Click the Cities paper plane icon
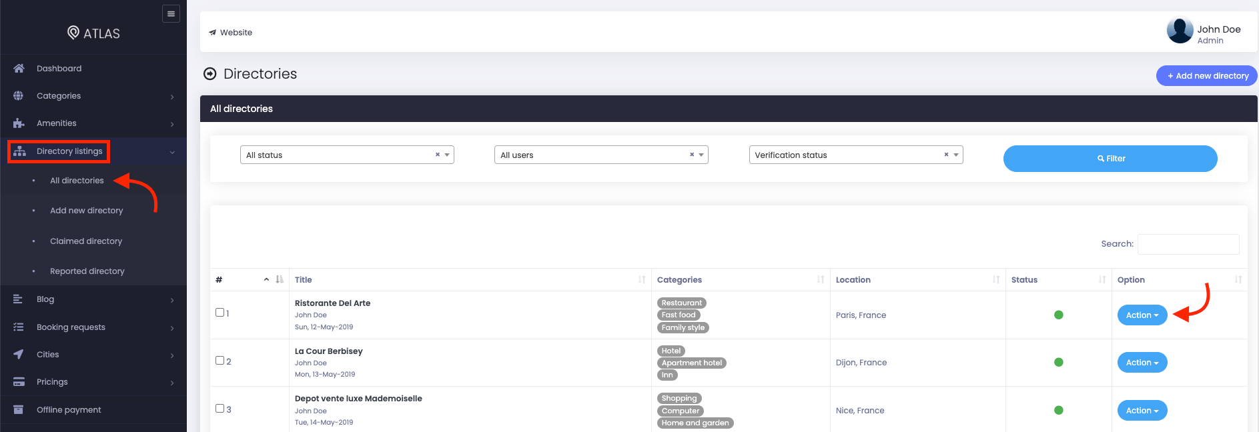Screen dimensions: 1259x432 coord(19,355)
